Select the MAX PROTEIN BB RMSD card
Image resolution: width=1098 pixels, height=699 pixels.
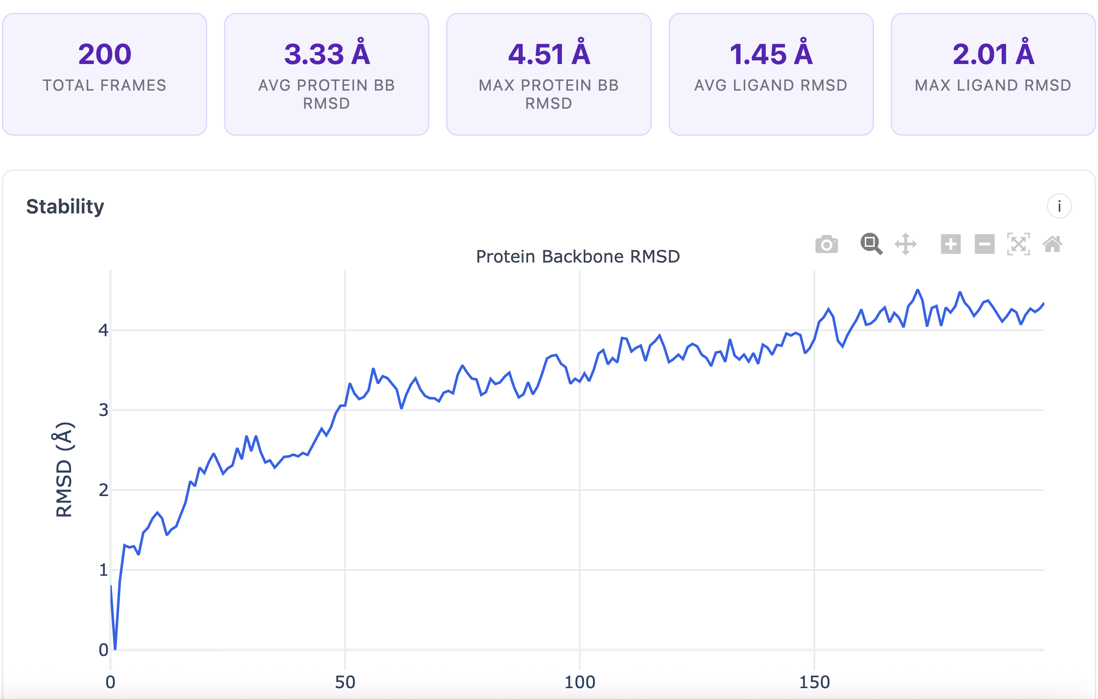(x=549, y=73)
